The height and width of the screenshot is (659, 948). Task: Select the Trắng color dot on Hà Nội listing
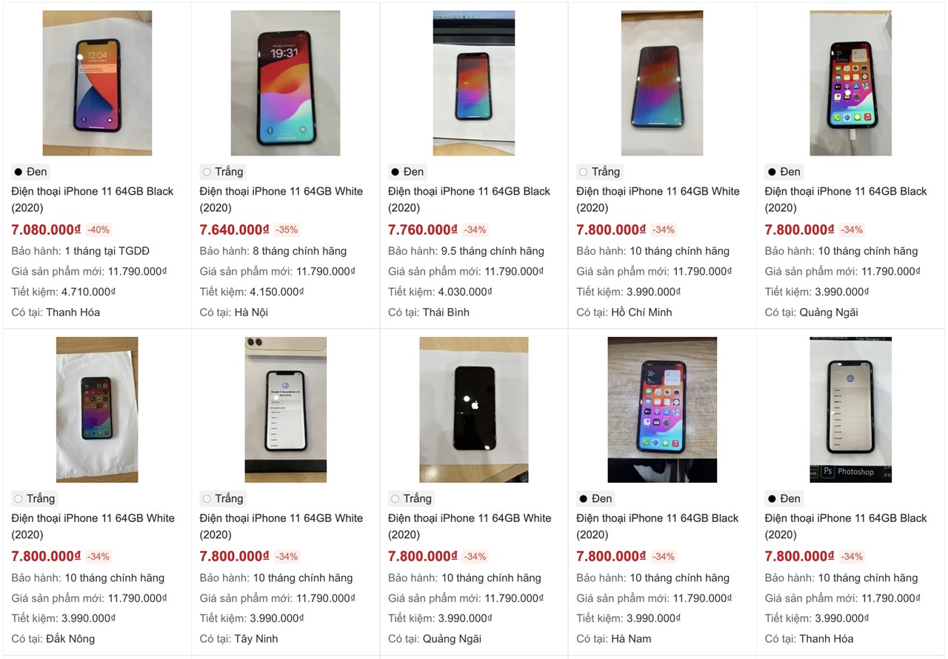click(x=206, y=172)
